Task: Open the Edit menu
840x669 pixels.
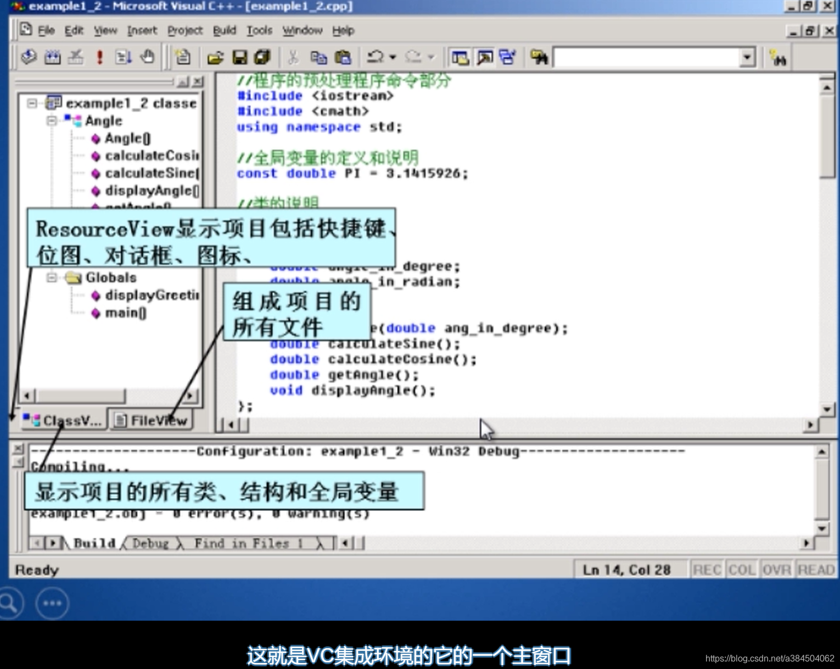Action: pos(74,30)
